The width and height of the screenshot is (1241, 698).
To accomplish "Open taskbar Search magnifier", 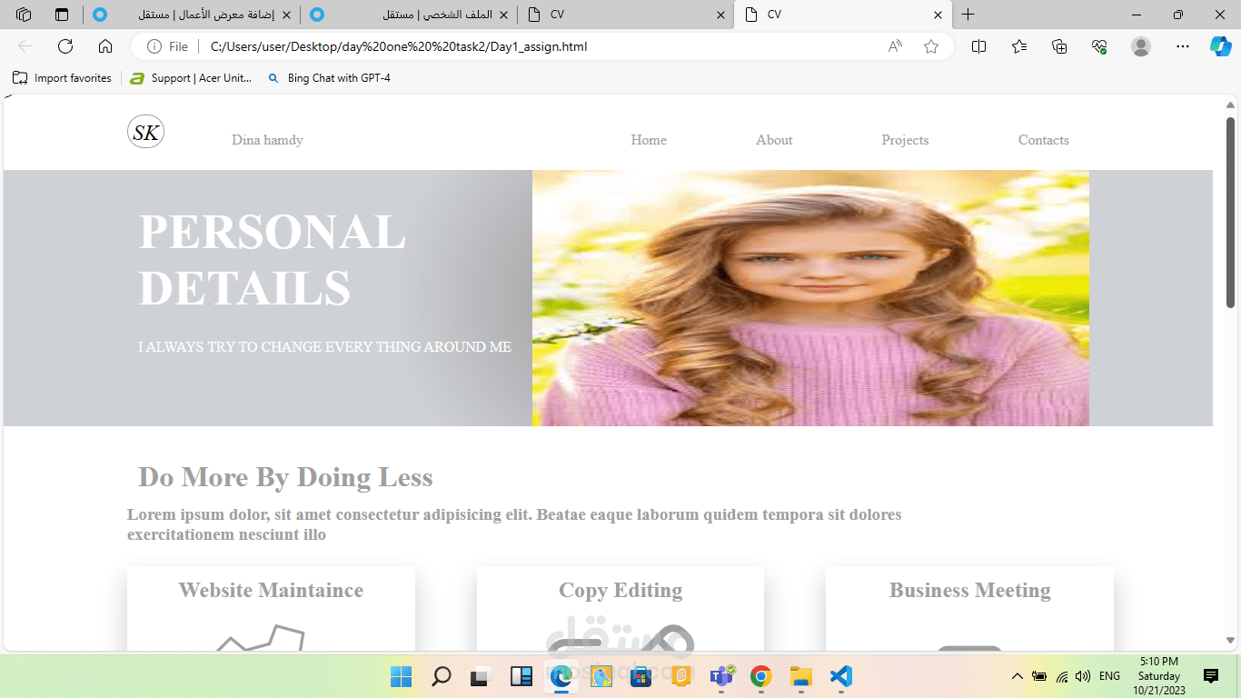I will click(x=442, y=676).
